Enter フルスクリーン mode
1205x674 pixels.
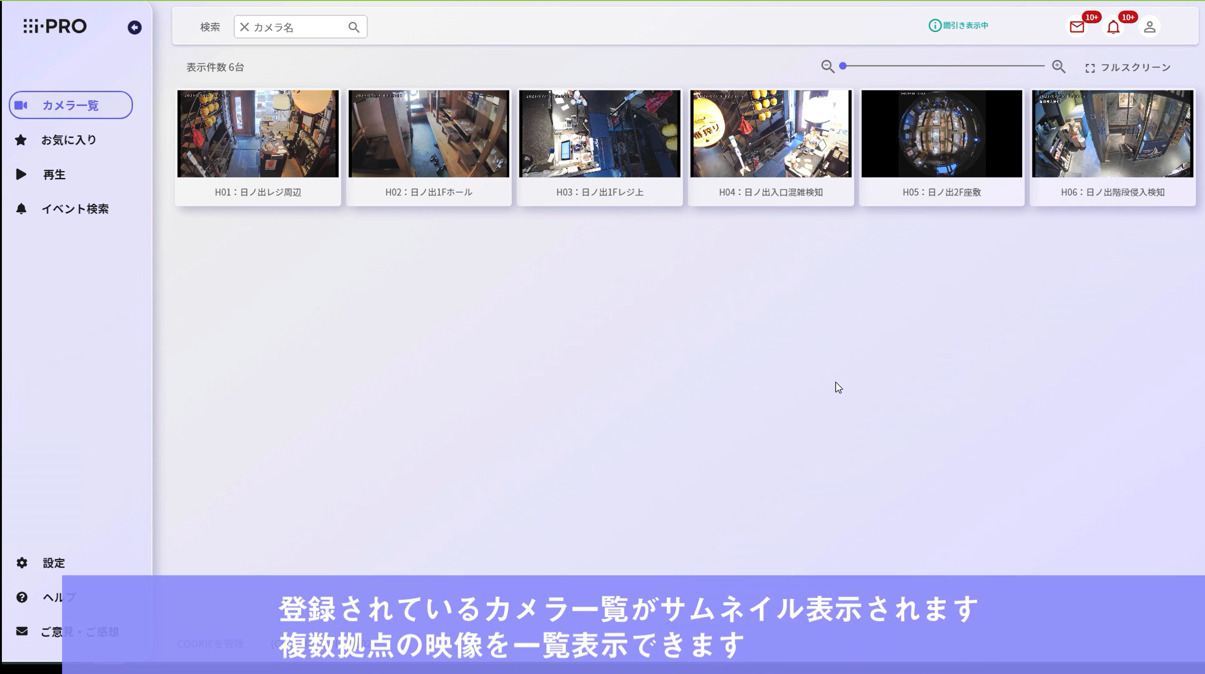pos(1128,68)
